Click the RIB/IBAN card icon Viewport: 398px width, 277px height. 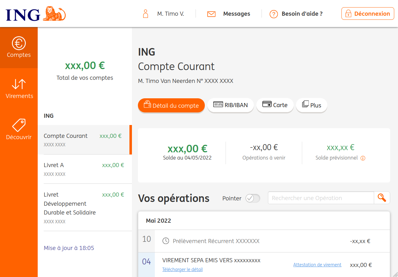point(218,104)
